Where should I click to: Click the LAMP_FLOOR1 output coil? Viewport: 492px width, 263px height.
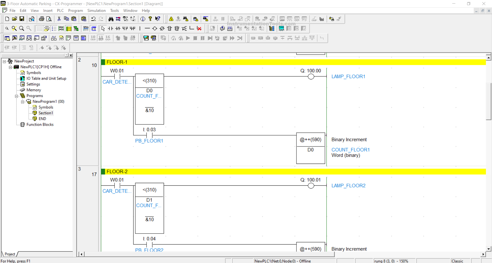coord(311,77)
